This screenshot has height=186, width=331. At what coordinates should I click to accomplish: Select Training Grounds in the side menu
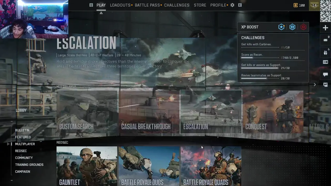coord(29,165)
